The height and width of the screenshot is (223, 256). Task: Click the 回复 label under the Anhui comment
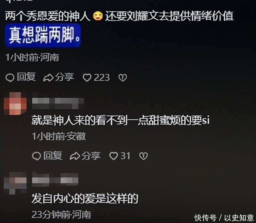[x=53, y=155]
